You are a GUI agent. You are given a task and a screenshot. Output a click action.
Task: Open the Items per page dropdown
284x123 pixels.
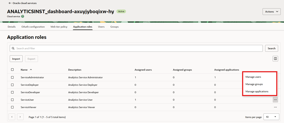click(x=271, y=117)
